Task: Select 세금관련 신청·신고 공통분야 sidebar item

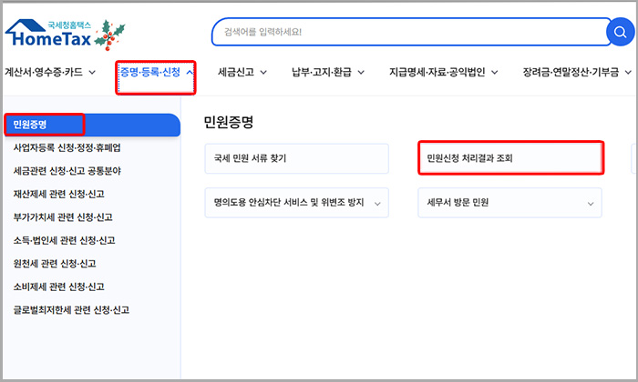Action: click(x=67, y=171)
